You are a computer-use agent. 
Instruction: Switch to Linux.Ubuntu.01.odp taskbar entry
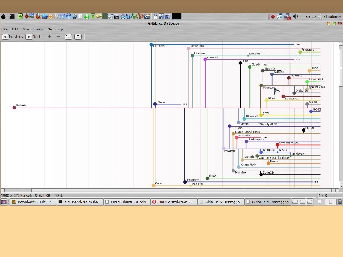(127, 202)
